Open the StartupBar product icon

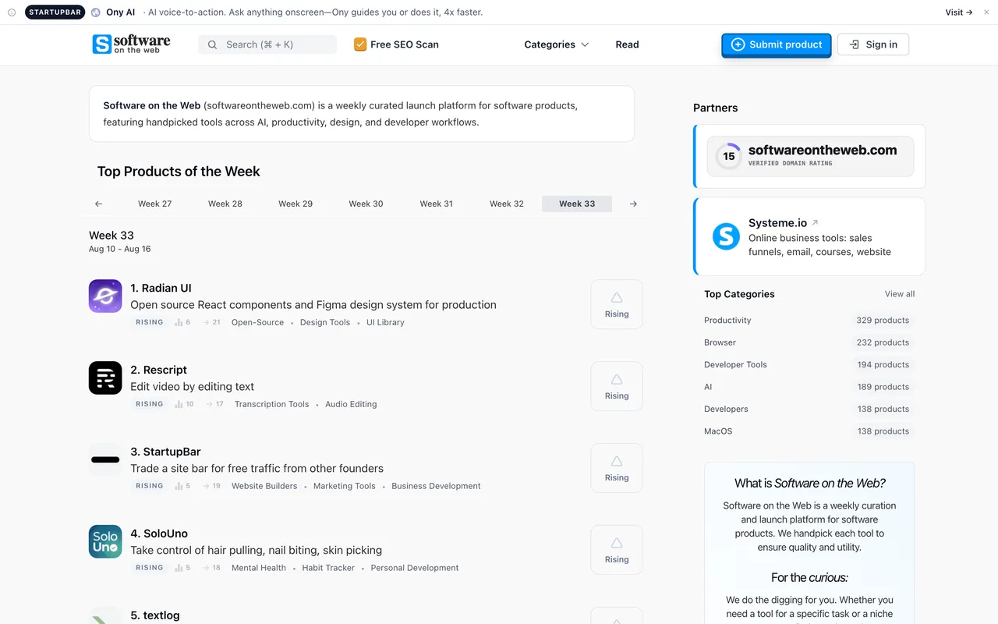[x=105, y=460]
